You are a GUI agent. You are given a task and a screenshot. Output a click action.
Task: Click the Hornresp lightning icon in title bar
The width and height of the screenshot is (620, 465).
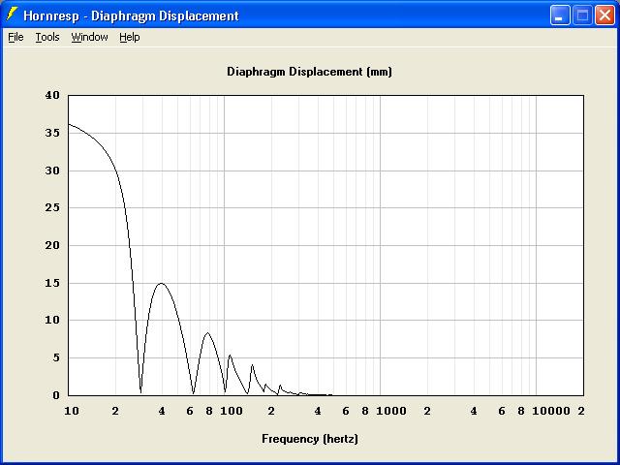click(13, 15)
